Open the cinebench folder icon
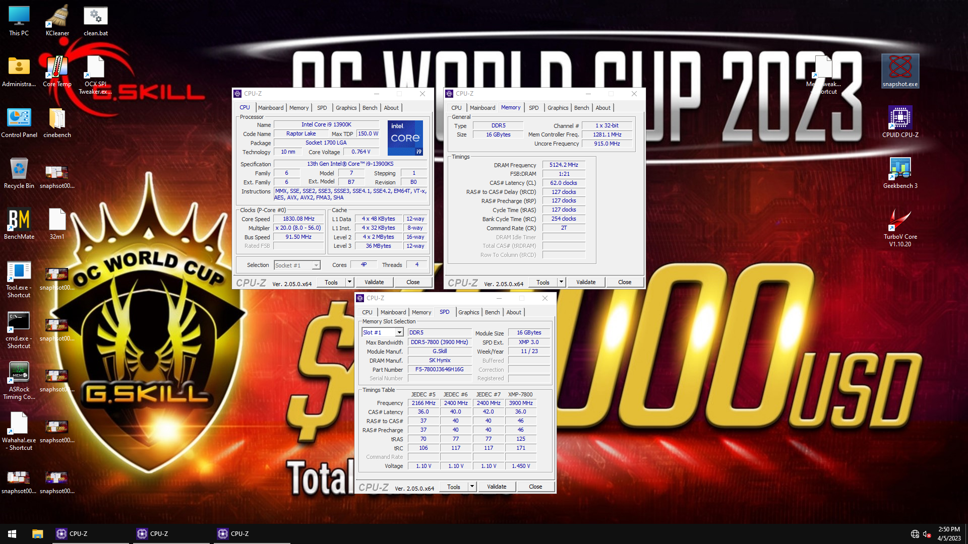 pyautogui.click(x=57, y=123)
